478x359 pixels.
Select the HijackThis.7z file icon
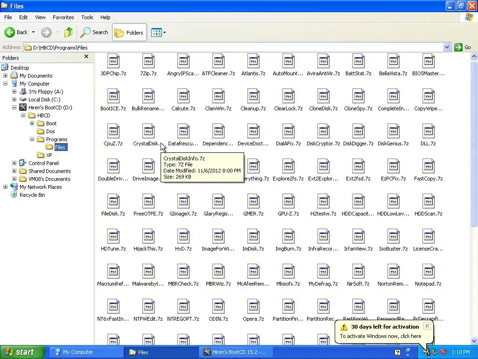(148, 237)
